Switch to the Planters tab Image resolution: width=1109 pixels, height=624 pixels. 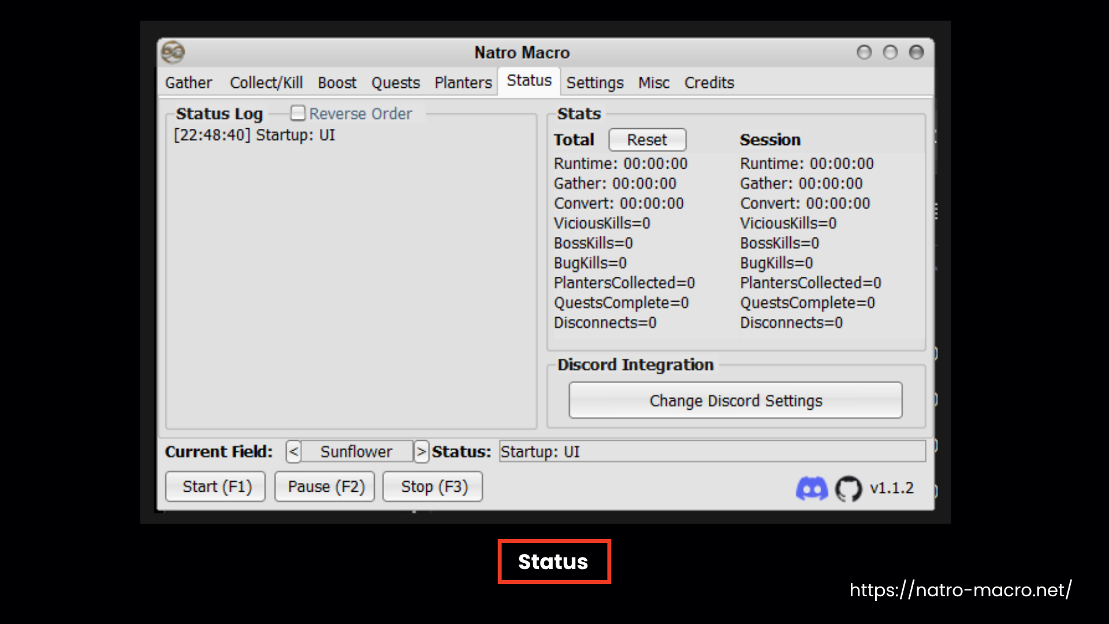point(463,83)
